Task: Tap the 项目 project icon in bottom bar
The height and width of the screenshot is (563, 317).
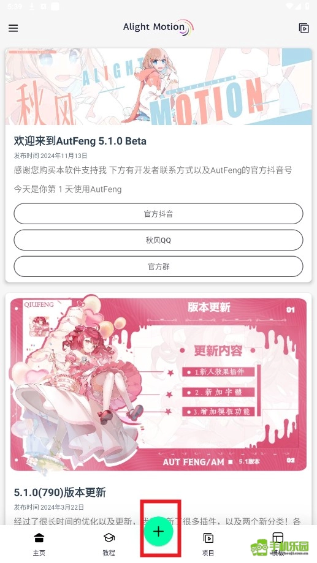Action: tap(208, 538)
